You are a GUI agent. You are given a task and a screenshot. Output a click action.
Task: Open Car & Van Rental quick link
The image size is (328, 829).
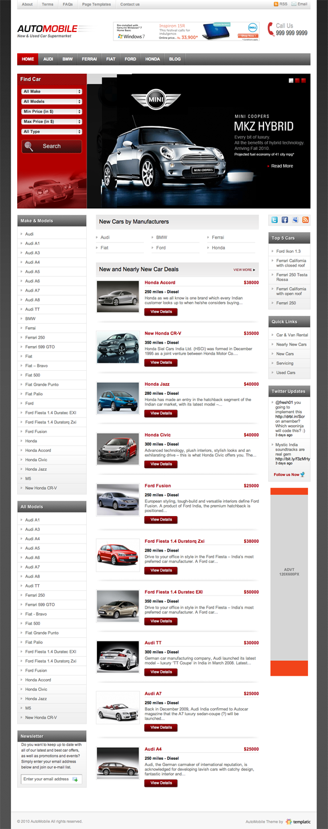(x=292, y=335)
